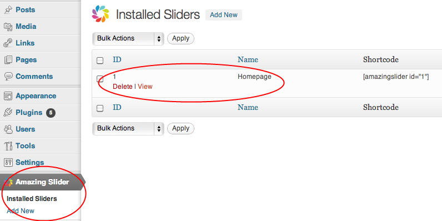Image resolution: width=442 pixels, height=221 pixels.
Task: Click the Media icon in sidebar
Action: 8,27
